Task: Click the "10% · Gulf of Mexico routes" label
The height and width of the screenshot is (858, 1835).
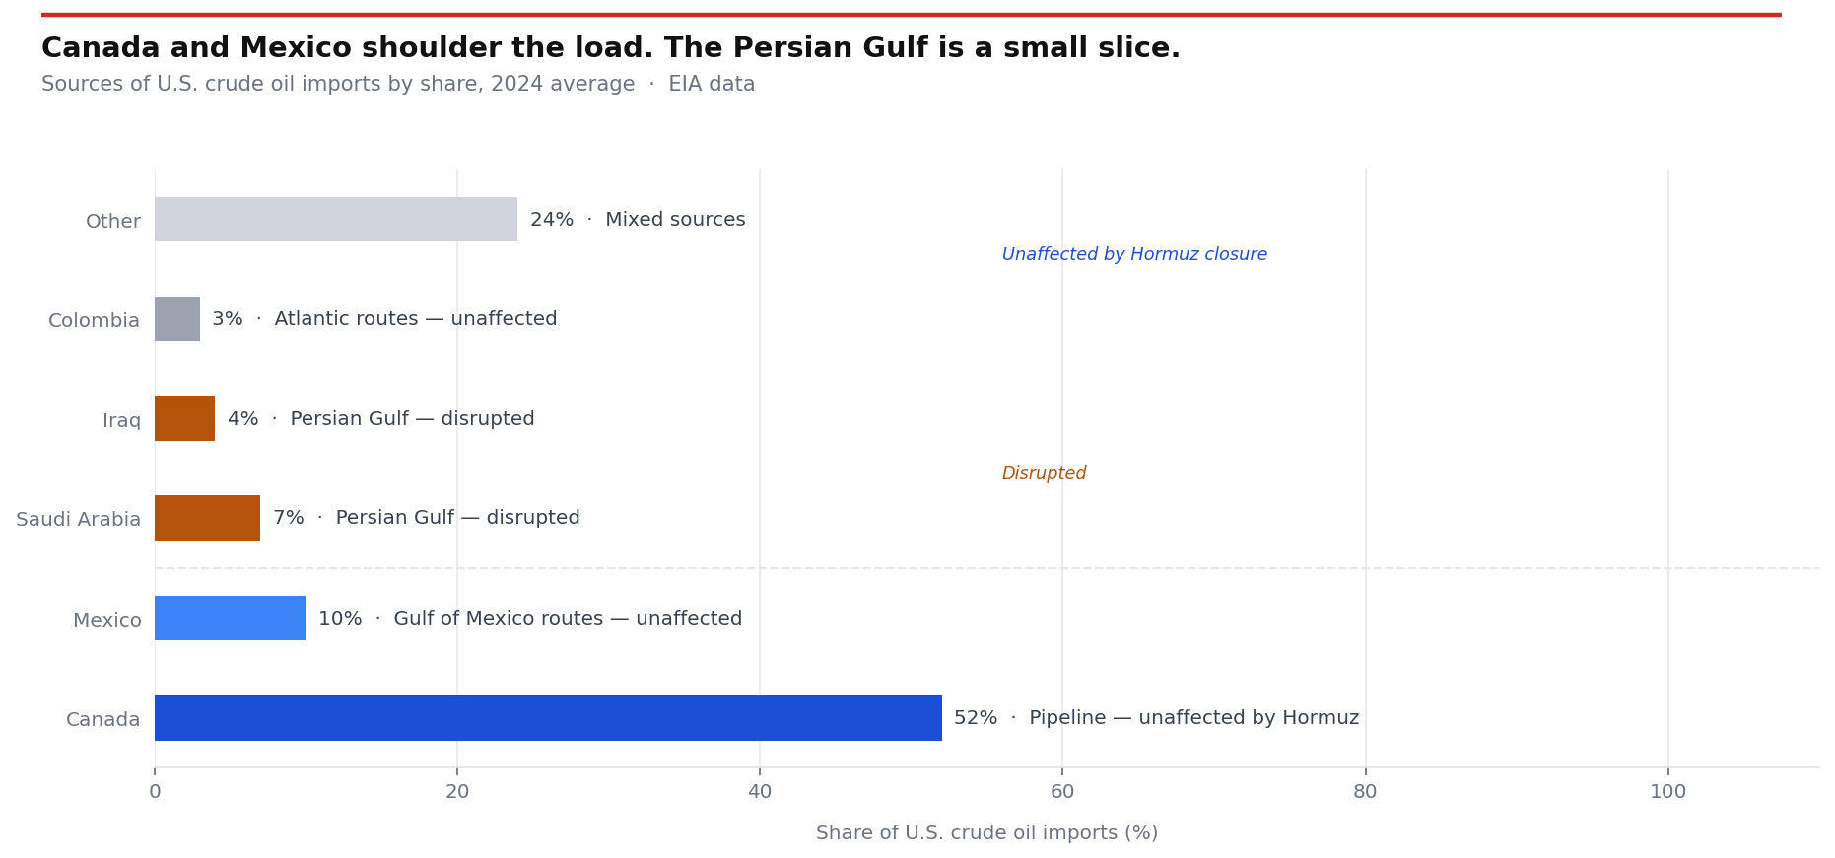Action: pyautogui.click(x=530, y=619)
